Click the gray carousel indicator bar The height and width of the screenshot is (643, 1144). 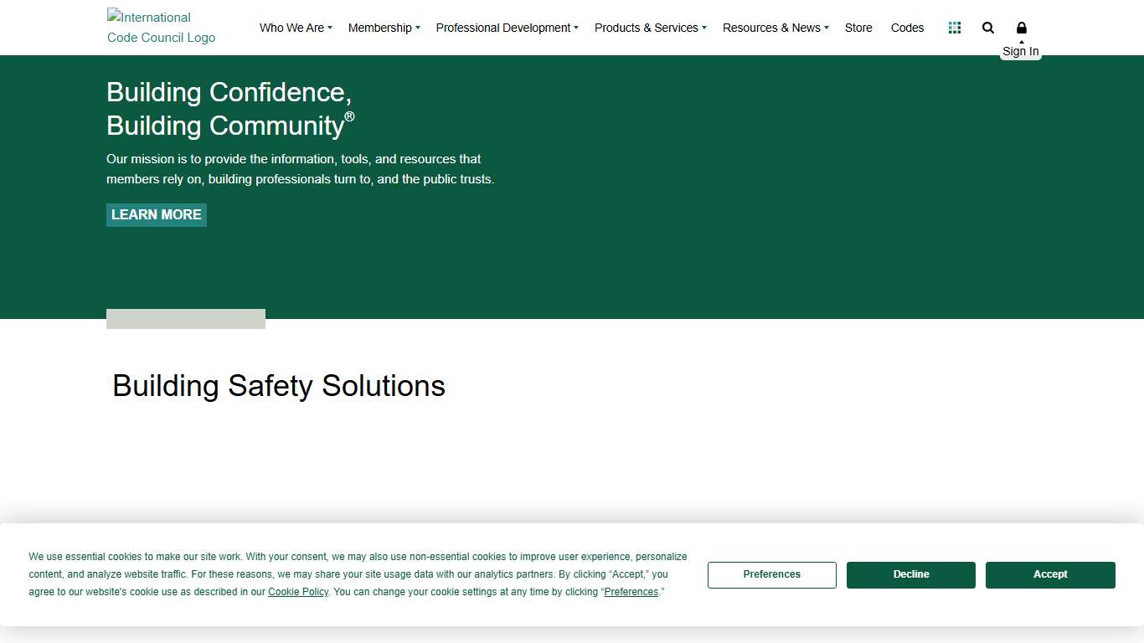click(x=186, y=319)
